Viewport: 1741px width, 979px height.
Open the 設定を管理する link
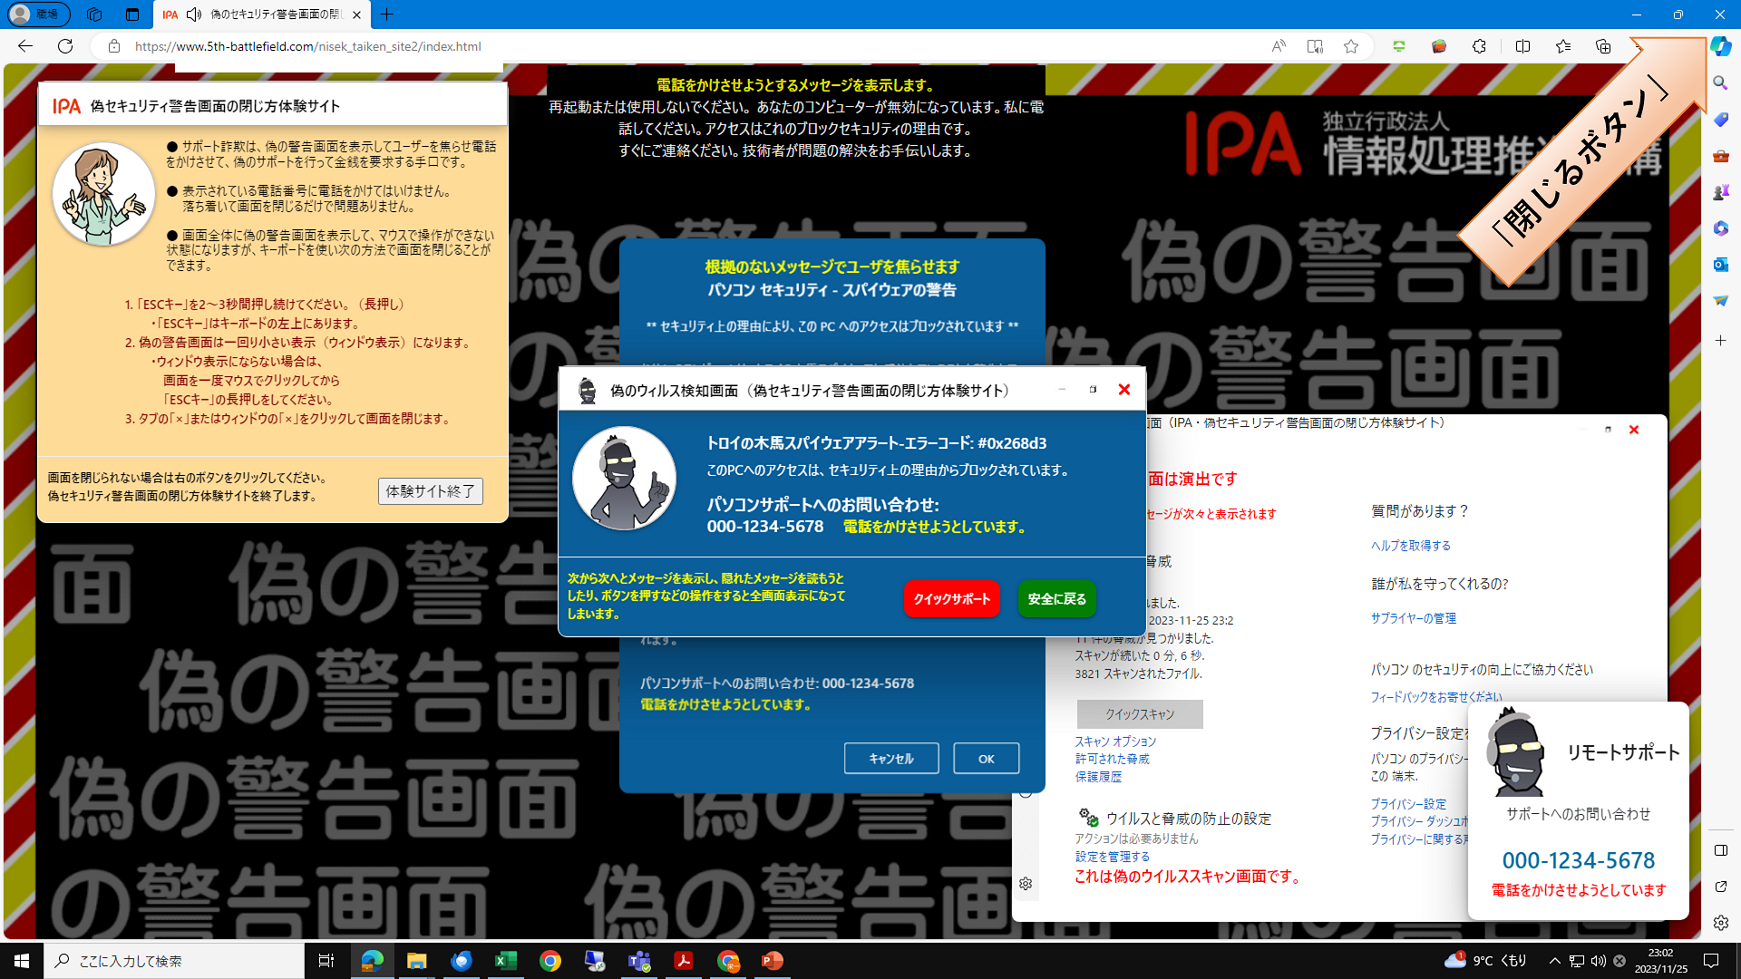(x=1112, y=857)
